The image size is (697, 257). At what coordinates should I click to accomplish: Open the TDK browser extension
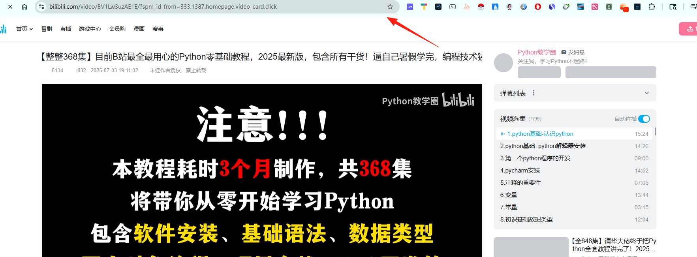[410, 7]
